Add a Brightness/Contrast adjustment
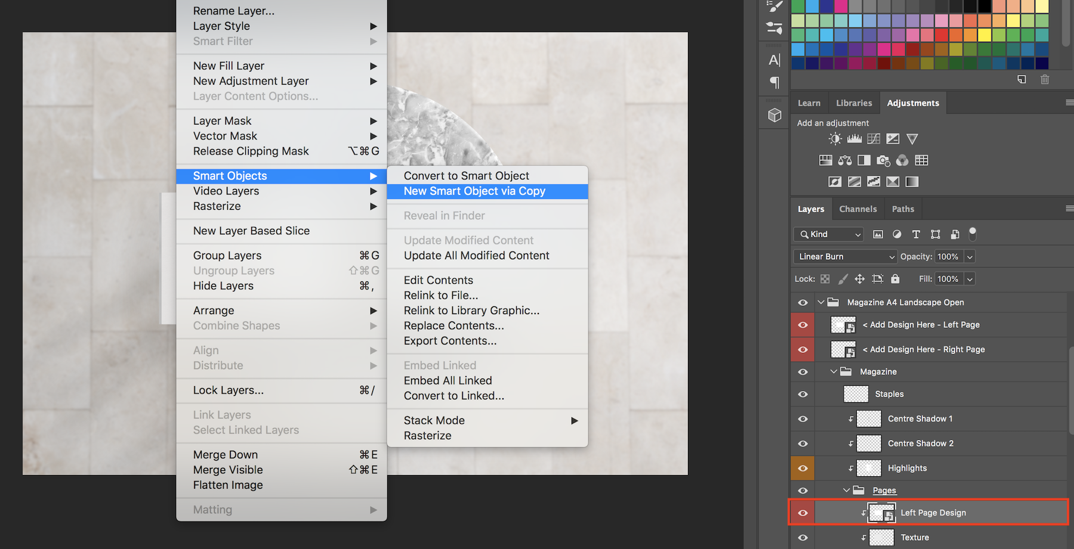 [x=835, y=139]
